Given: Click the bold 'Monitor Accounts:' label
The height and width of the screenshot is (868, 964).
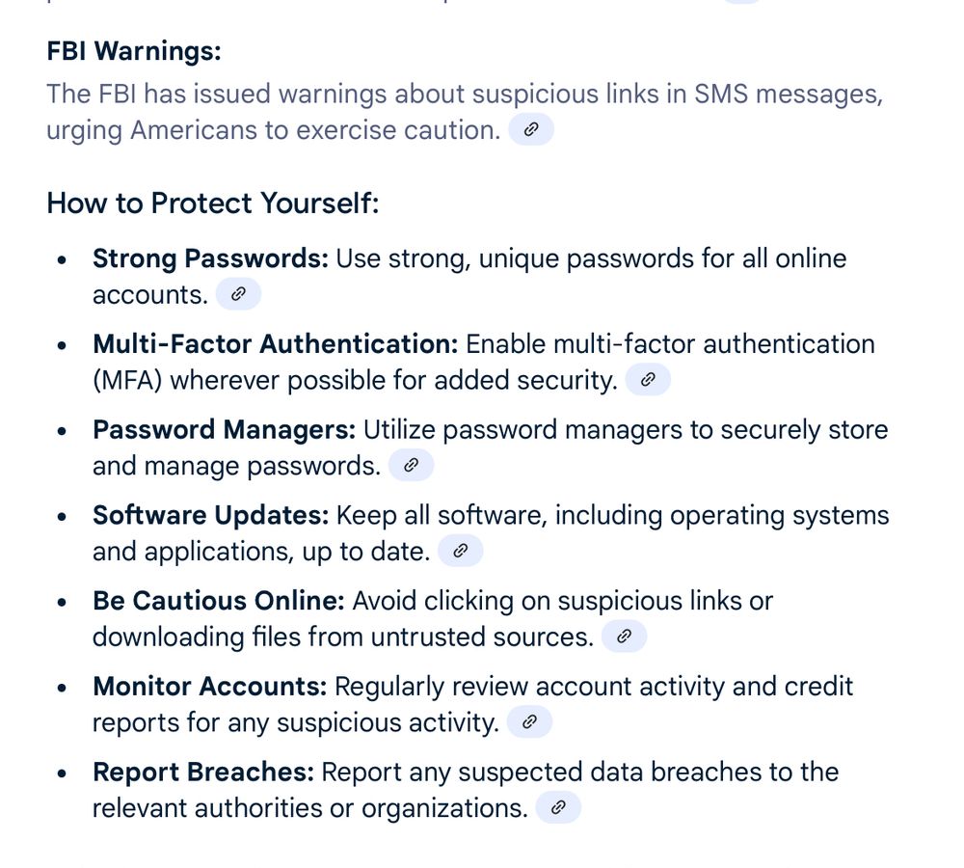Looking at the screenshot, I should [x=209, y=686].
